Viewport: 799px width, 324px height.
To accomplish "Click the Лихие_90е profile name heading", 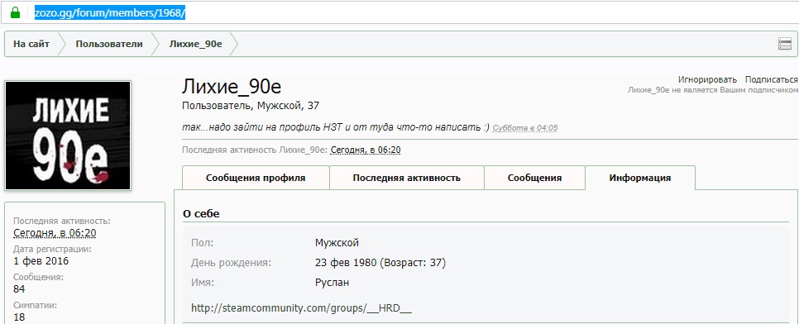I will 232,87.
